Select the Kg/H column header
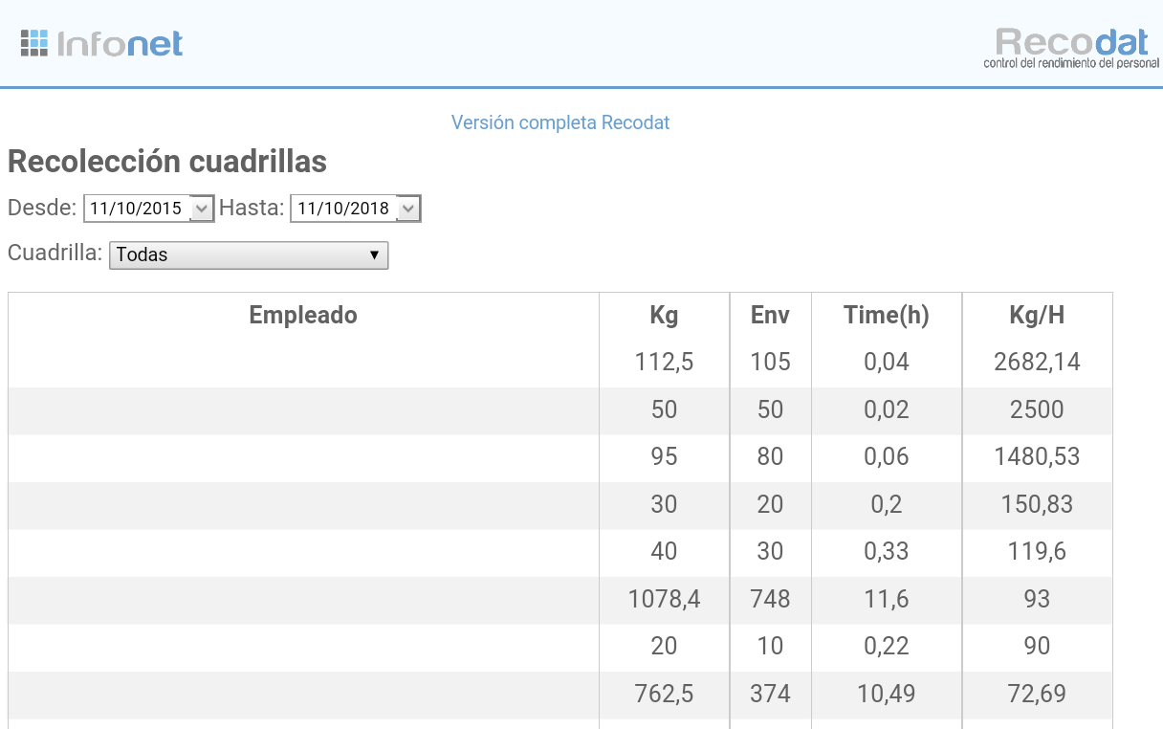The image size is (1163, 729). [1037, 315]
